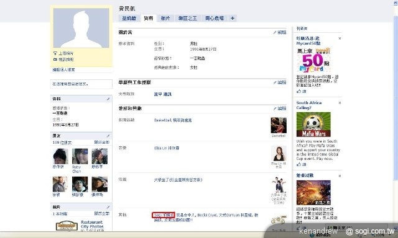Edit the About Me section
Screen dimensions: 398x238
[280, 32]
